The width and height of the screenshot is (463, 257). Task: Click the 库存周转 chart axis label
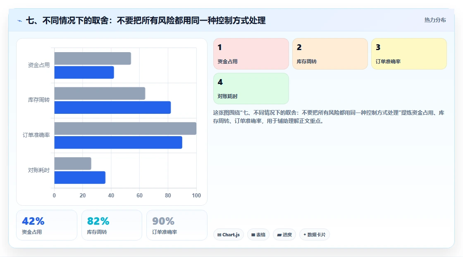(39, 100)
